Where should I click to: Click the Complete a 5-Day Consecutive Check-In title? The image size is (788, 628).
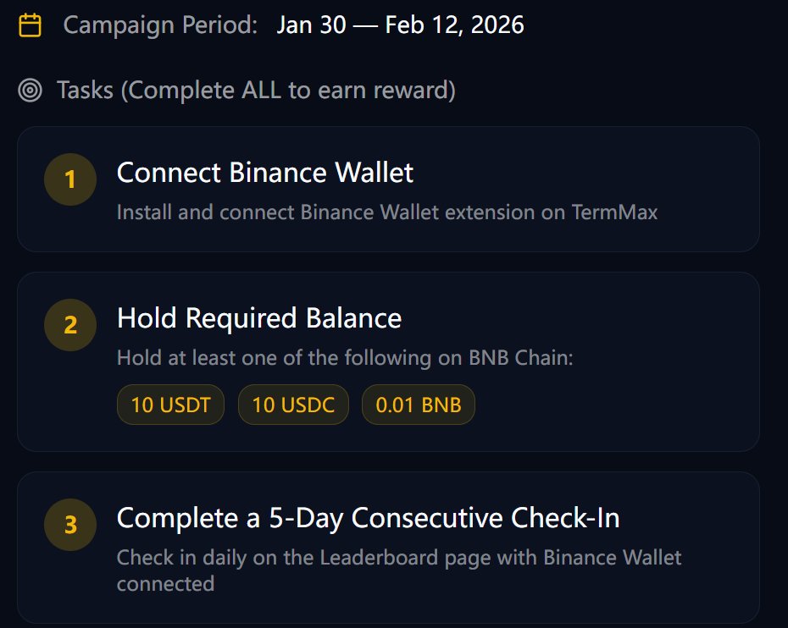click(x=368, y=518)
